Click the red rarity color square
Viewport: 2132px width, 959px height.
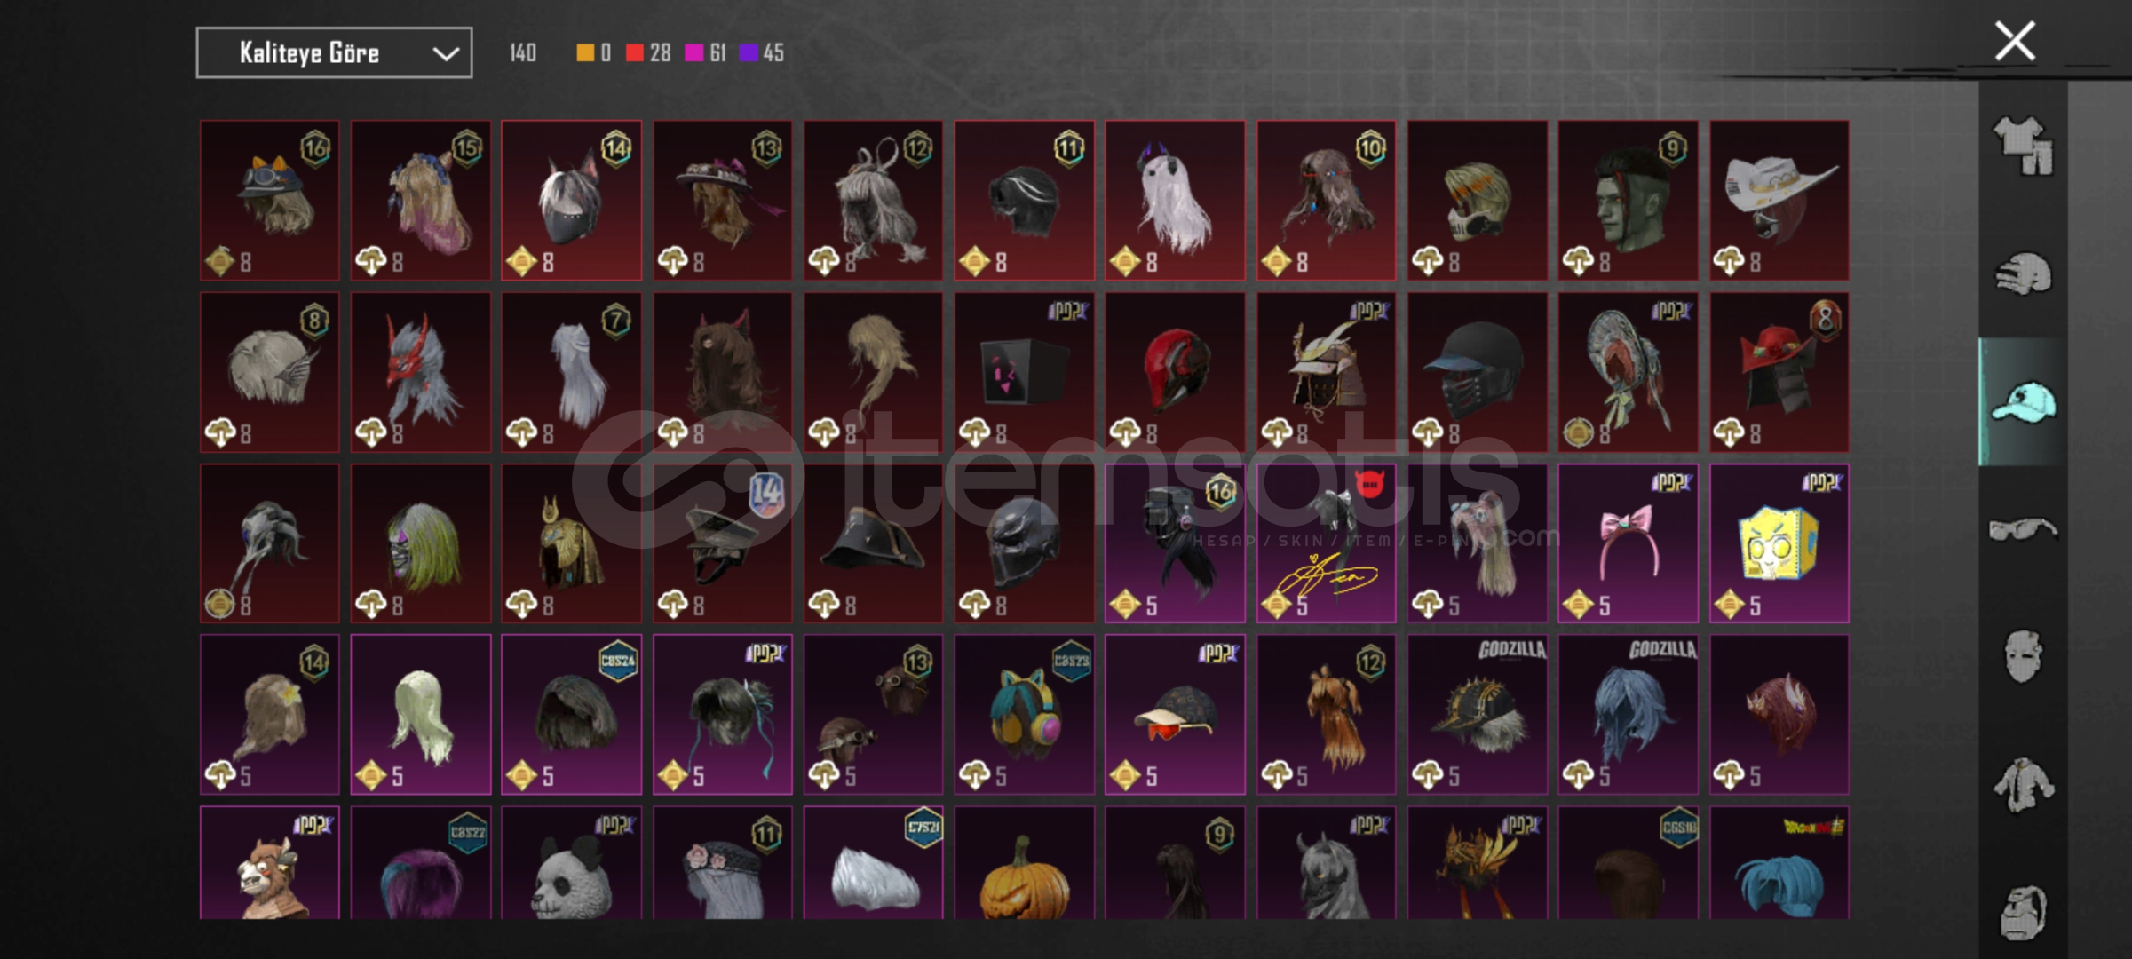[x=634, y=53]
